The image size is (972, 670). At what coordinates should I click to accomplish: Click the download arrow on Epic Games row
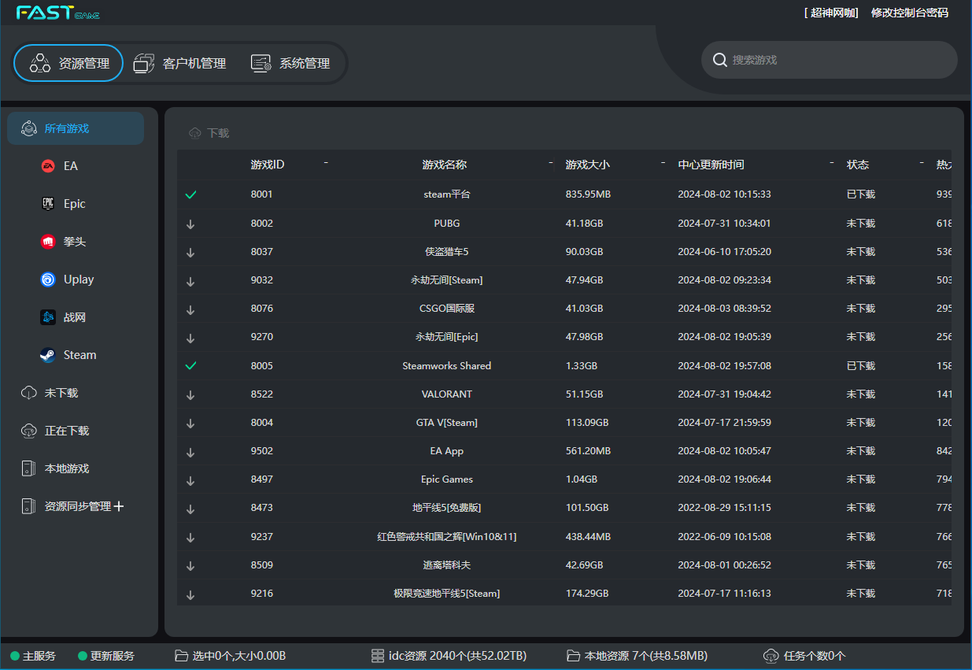[190, 479]
